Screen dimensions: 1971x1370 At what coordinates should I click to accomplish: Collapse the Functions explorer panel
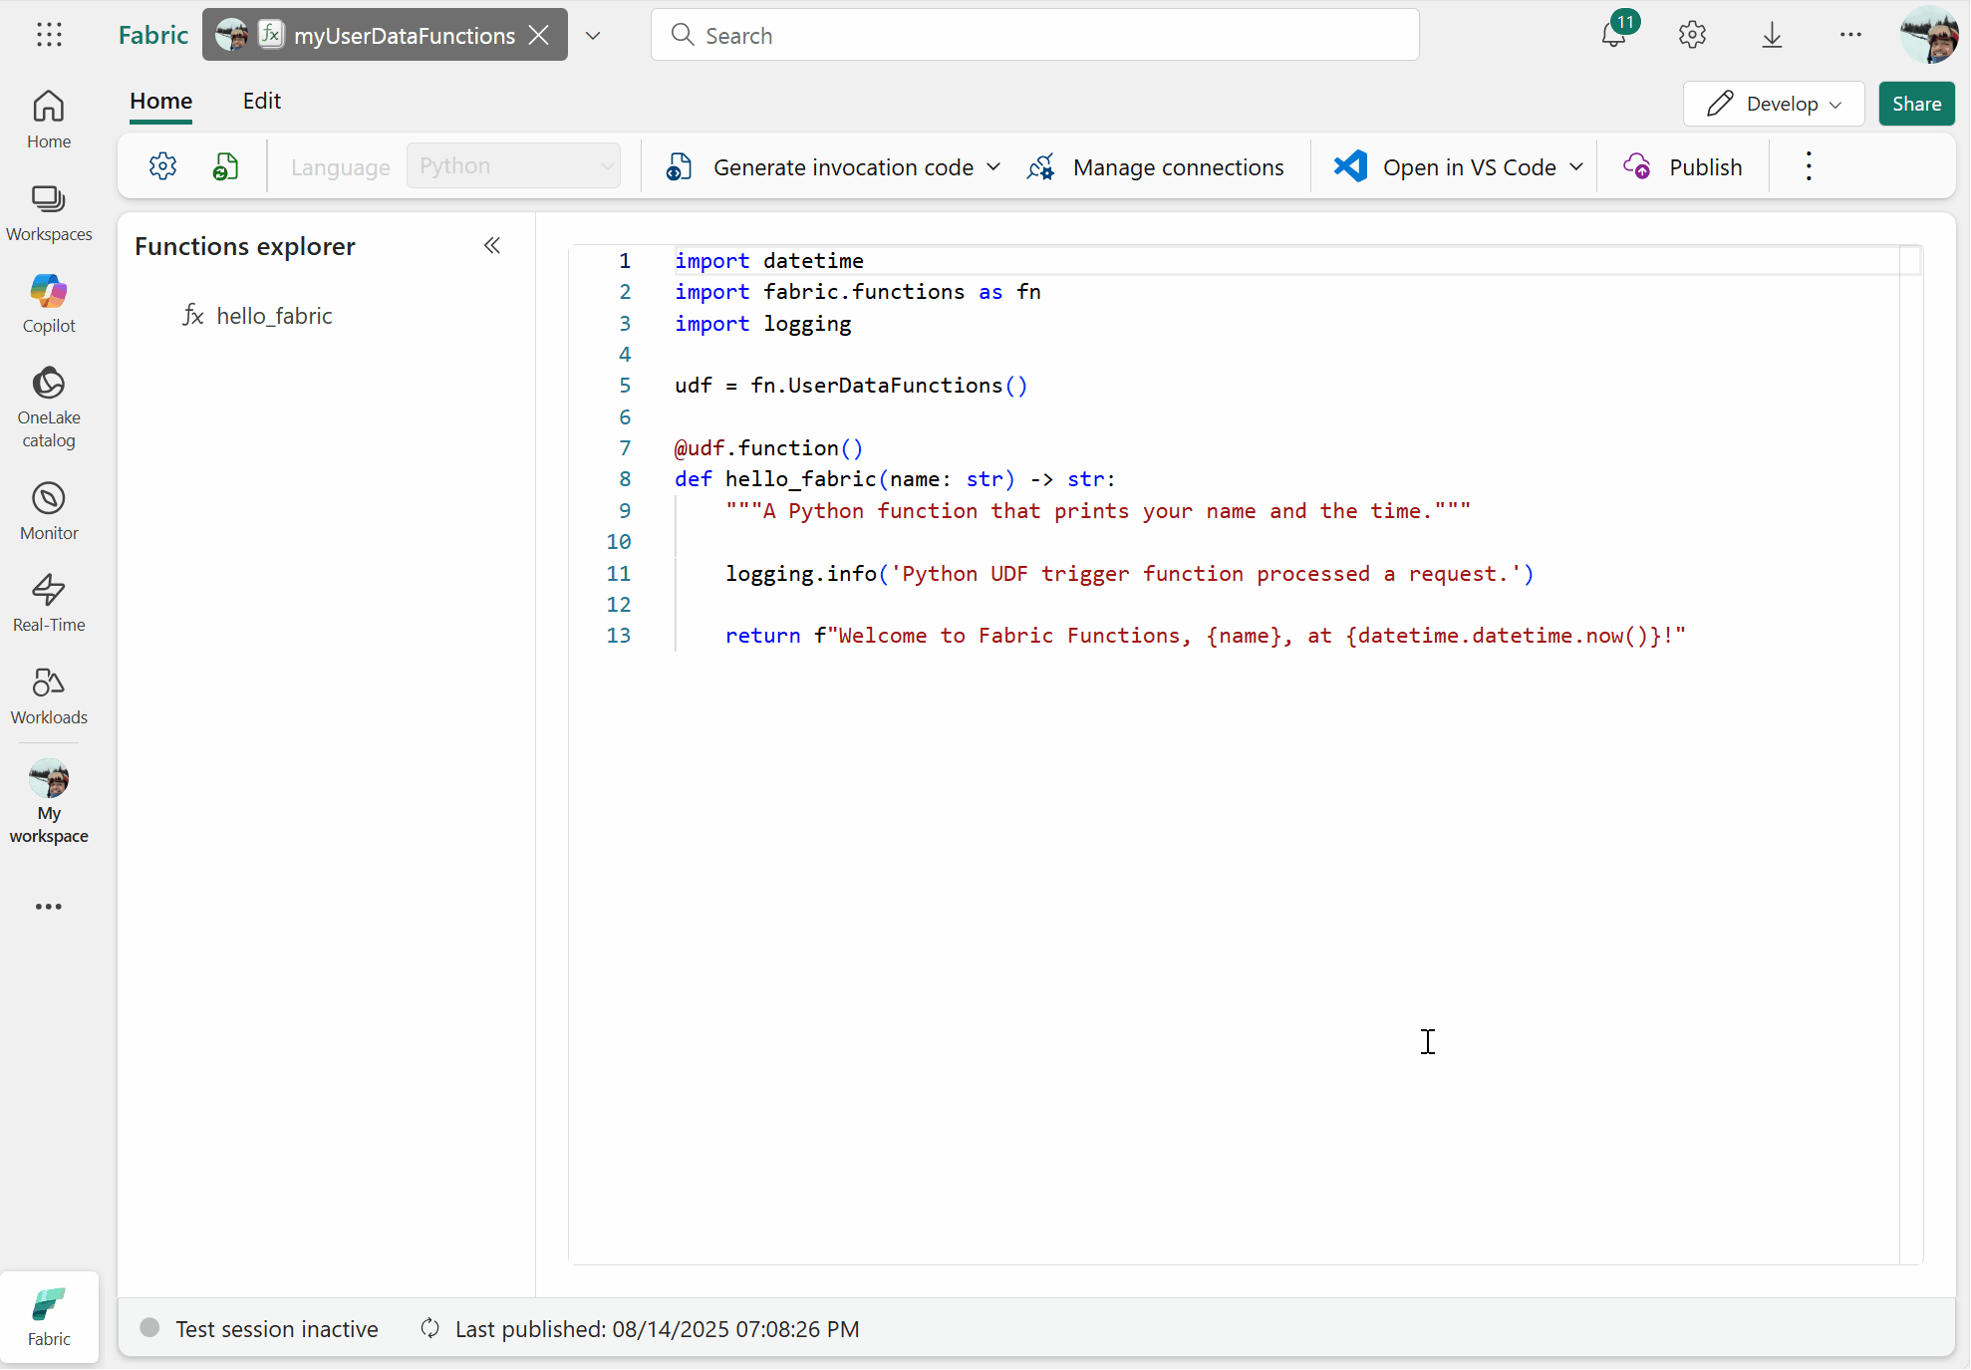coord(491,245)
